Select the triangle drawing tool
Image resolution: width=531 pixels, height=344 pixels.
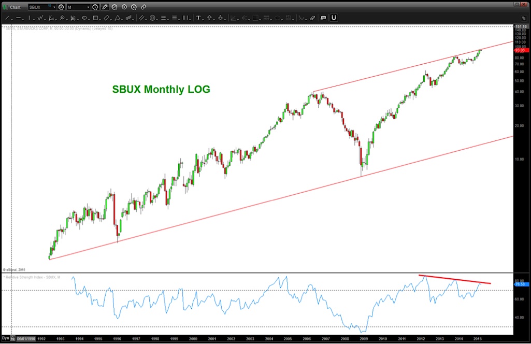pos(118,18)
